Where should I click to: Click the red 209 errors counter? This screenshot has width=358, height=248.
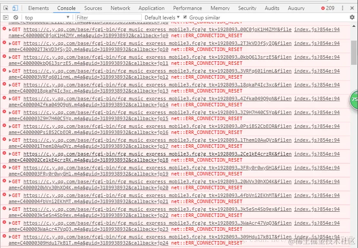(x=328, y=8)
